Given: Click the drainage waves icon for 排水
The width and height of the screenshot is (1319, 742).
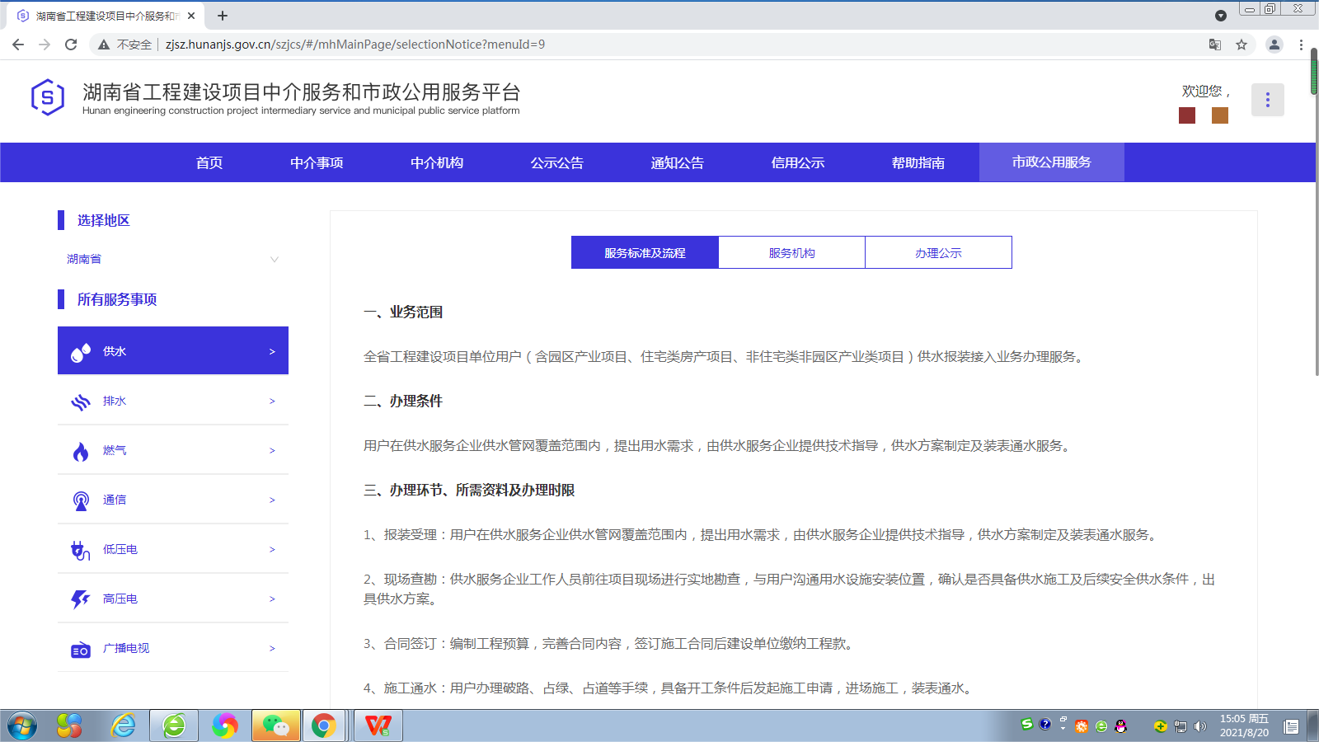Looking at the screenshot, I should [81, 402].
